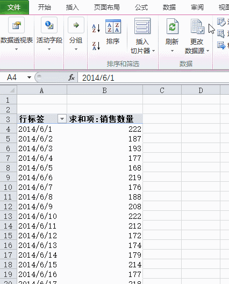Viewport: 229px width, 284px height.
Task: Select row 1 header
Action: point(8,100)
